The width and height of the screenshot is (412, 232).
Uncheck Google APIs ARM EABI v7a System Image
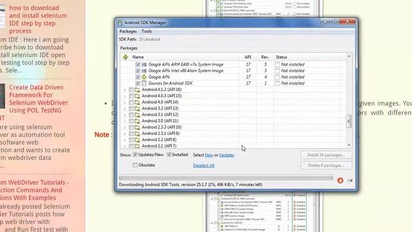click(x=138, y=64)
